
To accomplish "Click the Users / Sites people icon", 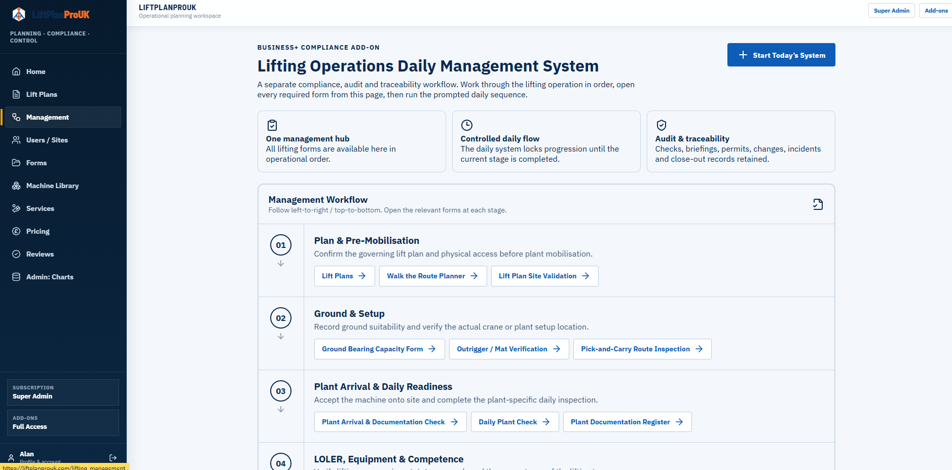I will [16, 140].
